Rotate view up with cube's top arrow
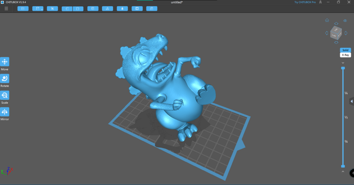 [336, 24]
